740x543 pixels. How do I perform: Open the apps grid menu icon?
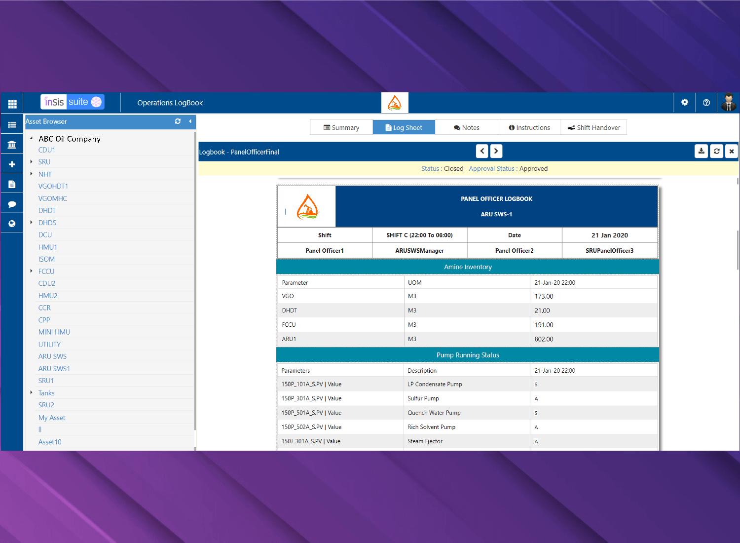[x=12, y=104]
